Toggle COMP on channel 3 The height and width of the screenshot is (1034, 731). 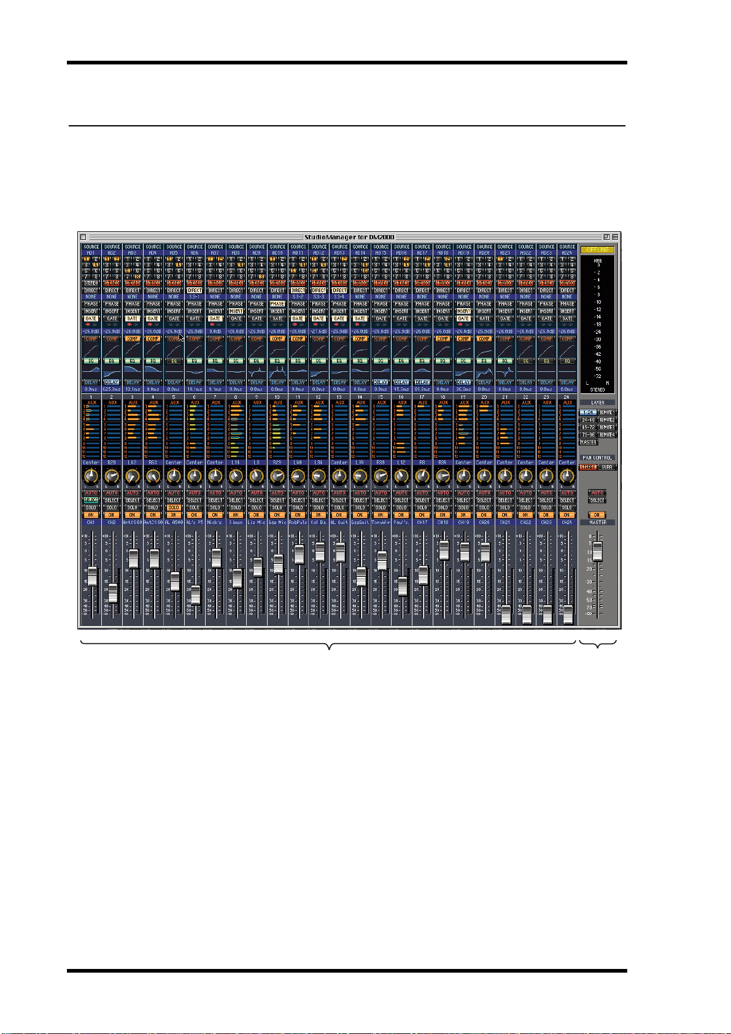click(x=133, y=339)
